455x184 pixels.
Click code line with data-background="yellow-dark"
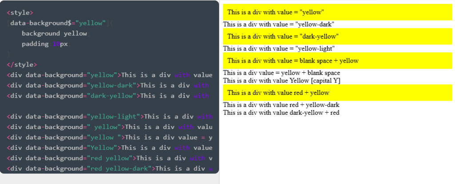tap(109, 85)
